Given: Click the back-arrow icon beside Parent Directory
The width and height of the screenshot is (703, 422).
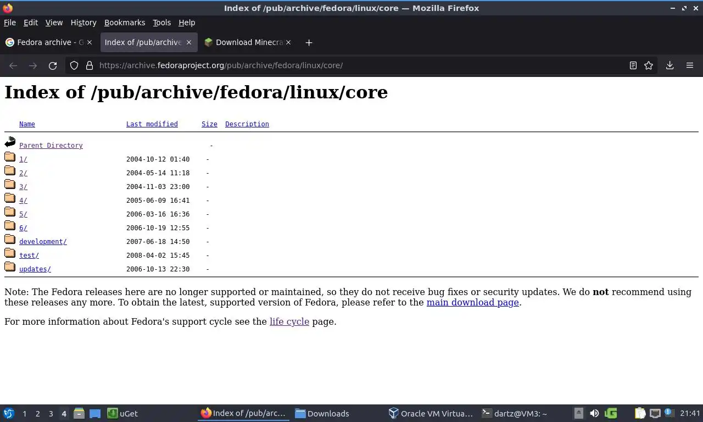Looking at the screenshot, I should (x=10, y=142).
